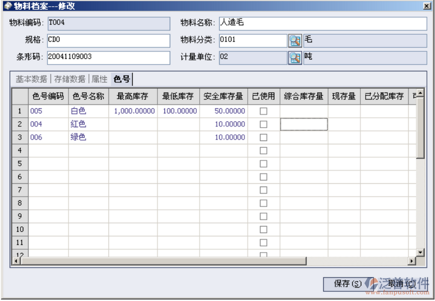Switch to the 基本数据 tab
435x301 pixels.
click(31, 79)
